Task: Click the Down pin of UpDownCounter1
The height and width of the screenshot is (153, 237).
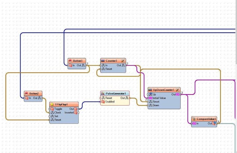Action: point(148,105)
